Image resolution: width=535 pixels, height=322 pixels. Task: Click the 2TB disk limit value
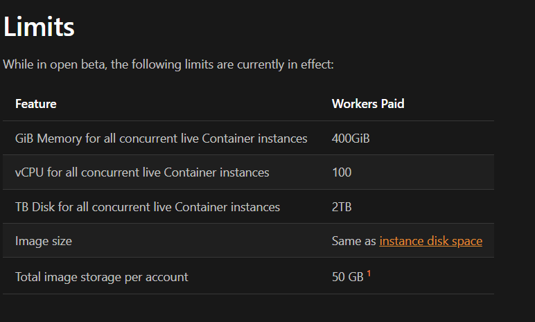[343, 207]
